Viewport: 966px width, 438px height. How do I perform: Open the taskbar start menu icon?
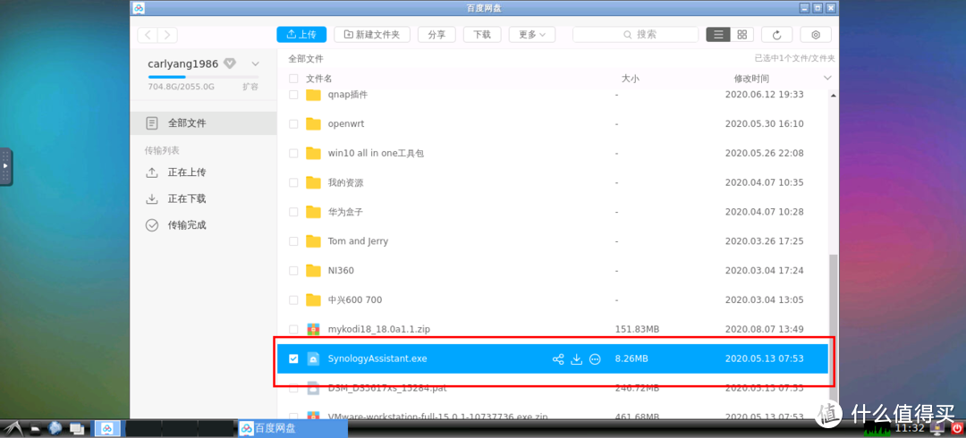point(15,427)
